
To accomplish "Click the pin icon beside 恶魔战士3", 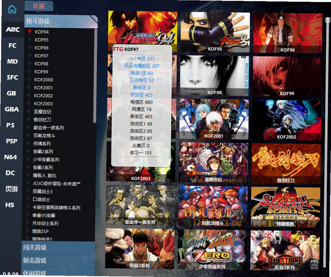I will click(x=28, y=191).
